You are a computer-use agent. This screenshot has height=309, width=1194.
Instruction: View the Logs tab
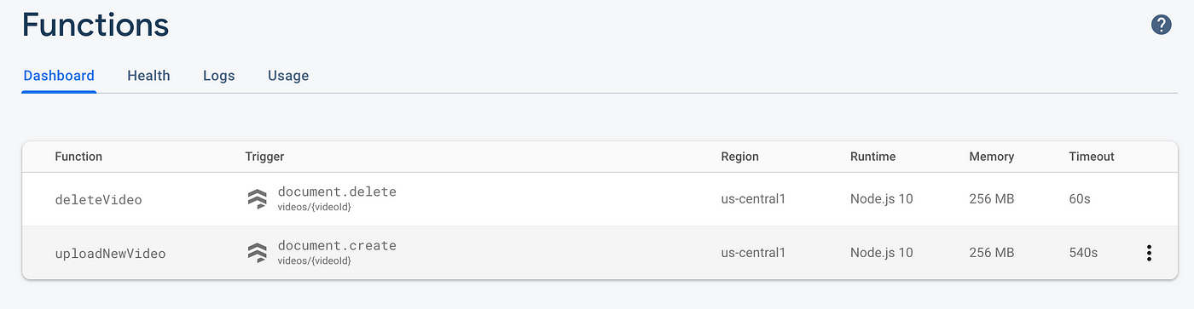point(219,76)
